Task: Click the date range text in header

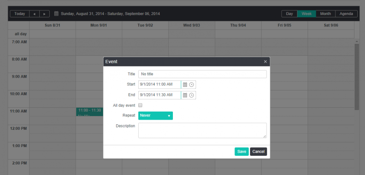Action: [x=110, y=14]
